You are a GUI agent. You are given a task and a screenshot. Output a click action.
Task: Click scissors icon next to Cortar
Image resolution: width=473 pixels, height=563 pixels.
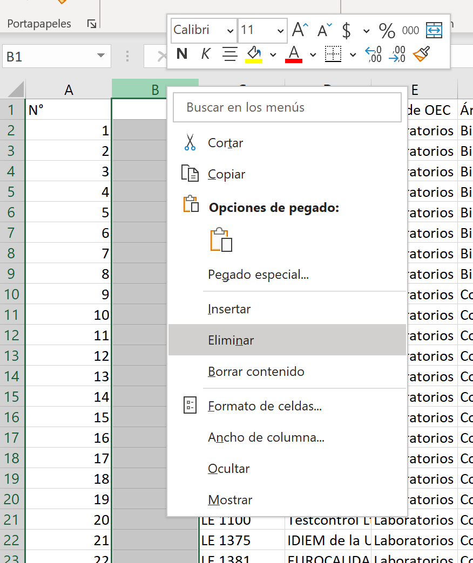190,142
